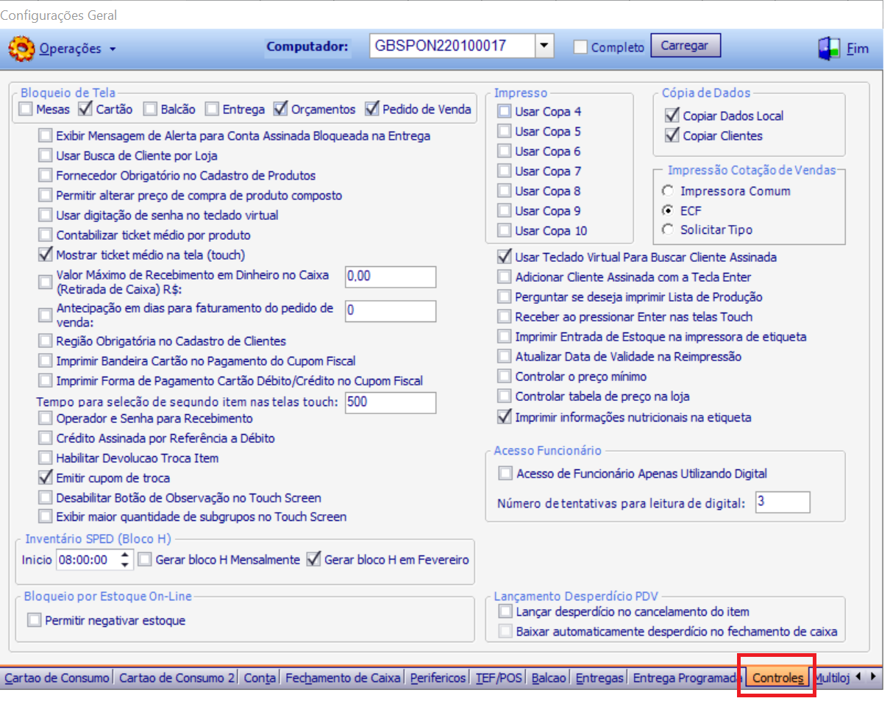Uncheck Copiar Clientes
The width and height of the screenshot is (890, 701).
pyautogui.click(x=672, y=135)
